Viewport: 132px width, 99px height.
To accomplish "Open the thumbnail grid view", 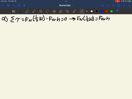I will [8, 5].
